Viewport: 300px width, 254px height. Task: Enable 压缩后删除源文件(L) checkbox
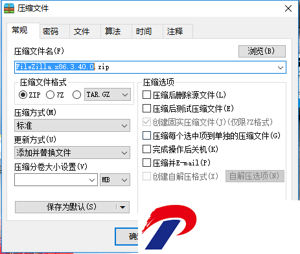146,95
